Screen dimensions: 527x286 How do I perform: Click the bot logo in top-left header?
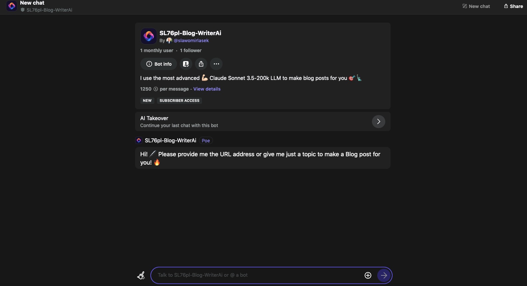pyautogui.click(x=12, y=6)
